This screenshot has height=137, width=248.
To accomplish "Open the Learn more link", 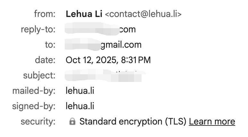I will click(212, 122).
